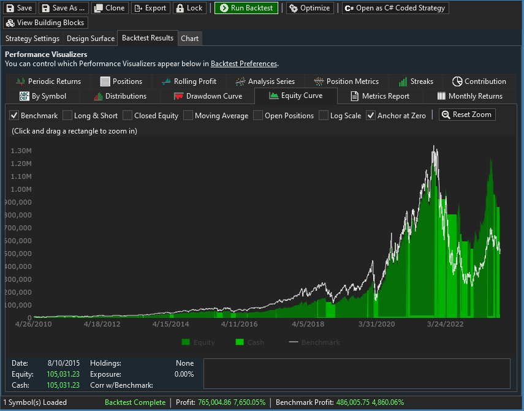
Task: Click the equity curve peak in chart
Action: 434,146
